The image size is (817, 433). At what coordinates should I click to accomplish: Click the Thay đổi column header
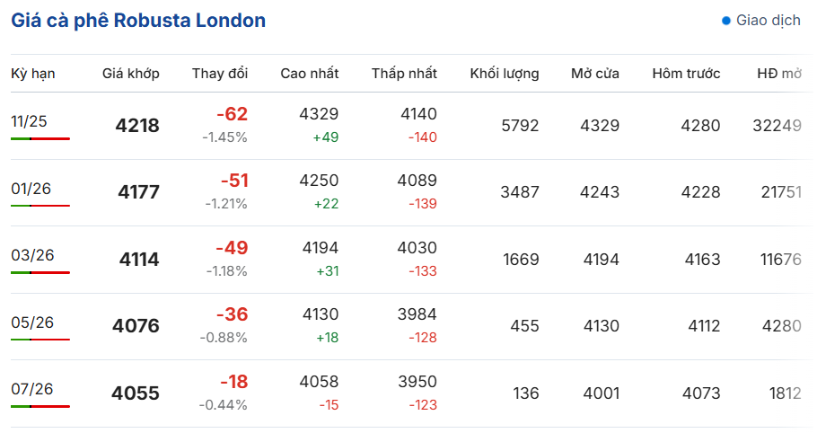(220, 74)
